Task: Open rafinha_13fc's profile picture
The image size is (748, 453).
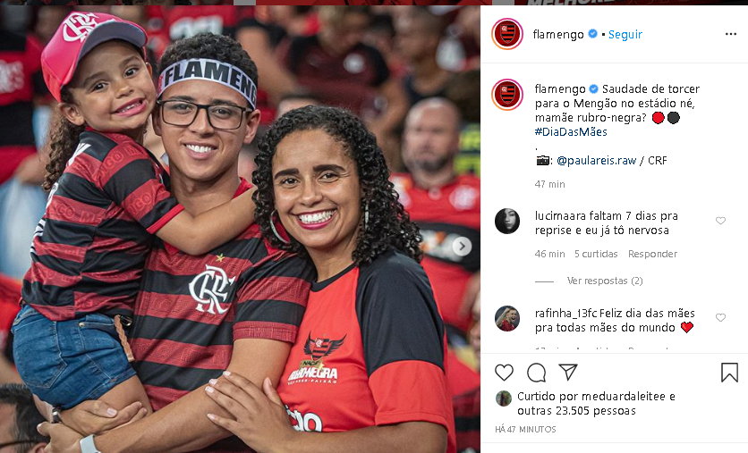Action: coord(507,318)
